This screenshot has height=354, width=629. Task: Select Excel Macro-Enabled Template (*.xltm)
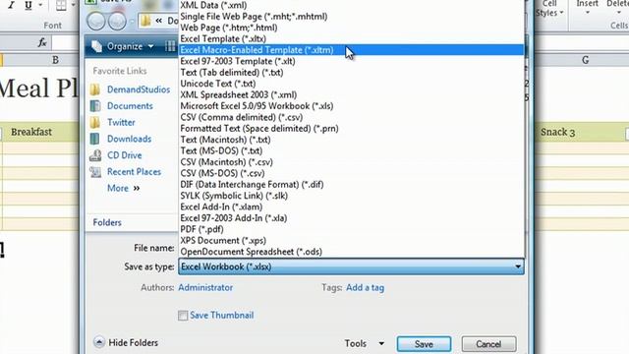coord(351,50)
